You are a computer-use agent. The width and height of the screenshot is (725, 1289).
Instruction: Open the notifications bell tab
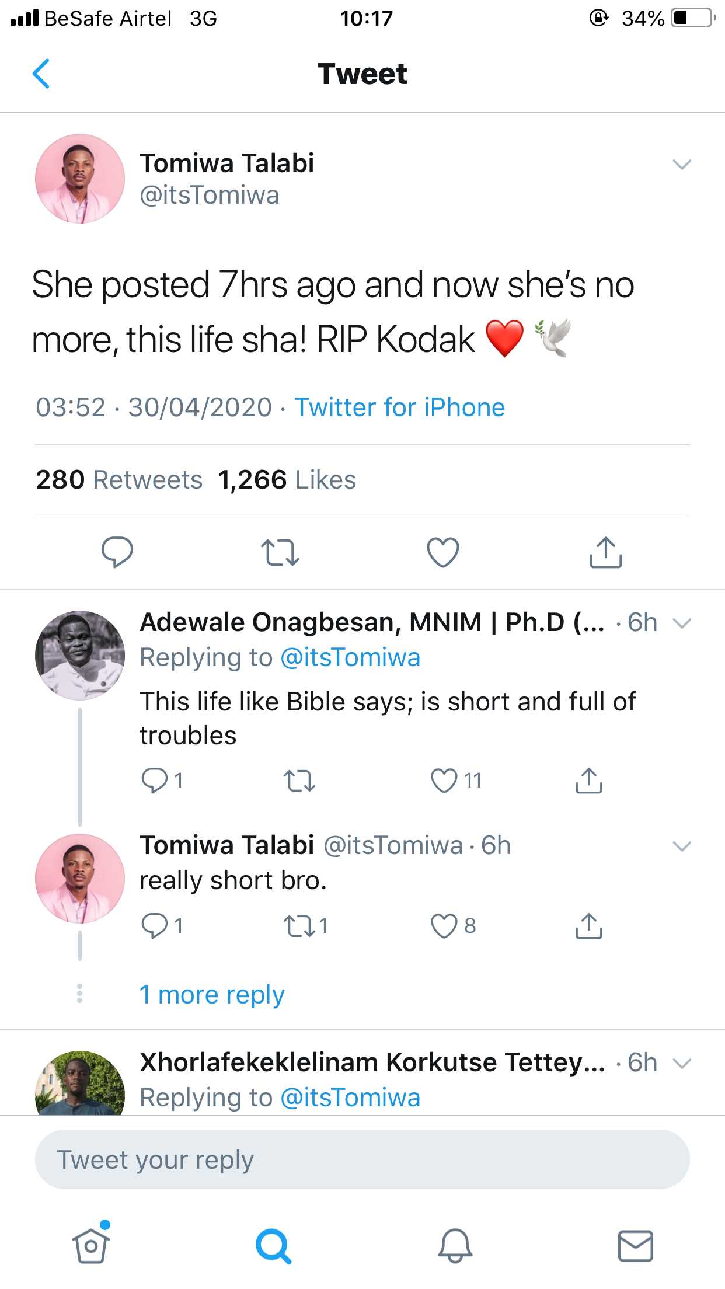coord(455,1246)
